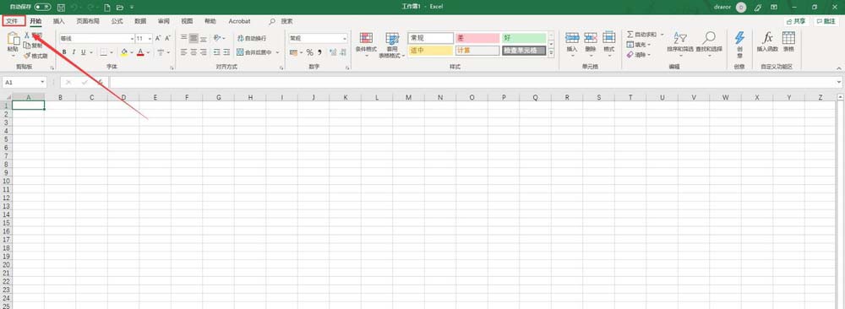Viewport: 845px width, 309px height.
Task: Click the cells Format (格式) icon
Action: coord(609,38)
